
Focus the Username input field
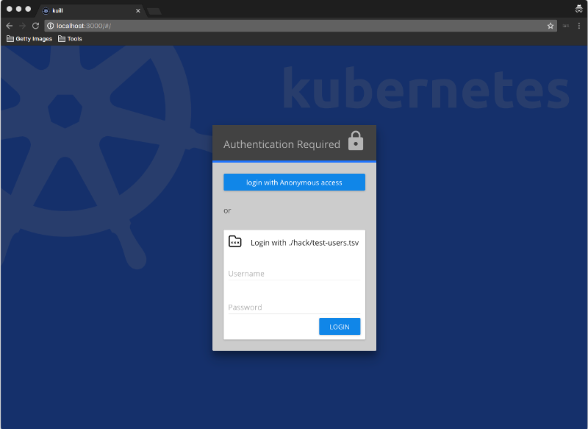(294, 274)
